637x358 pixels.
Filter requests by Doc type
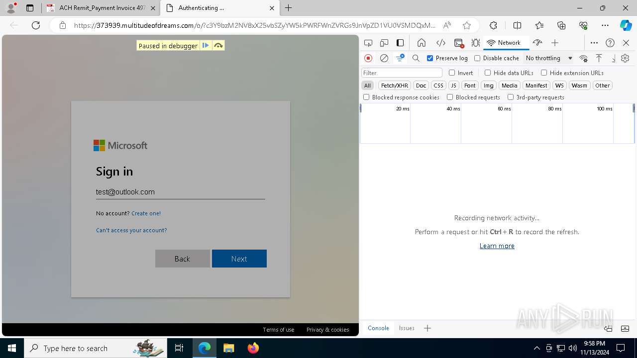pos(421,86)
